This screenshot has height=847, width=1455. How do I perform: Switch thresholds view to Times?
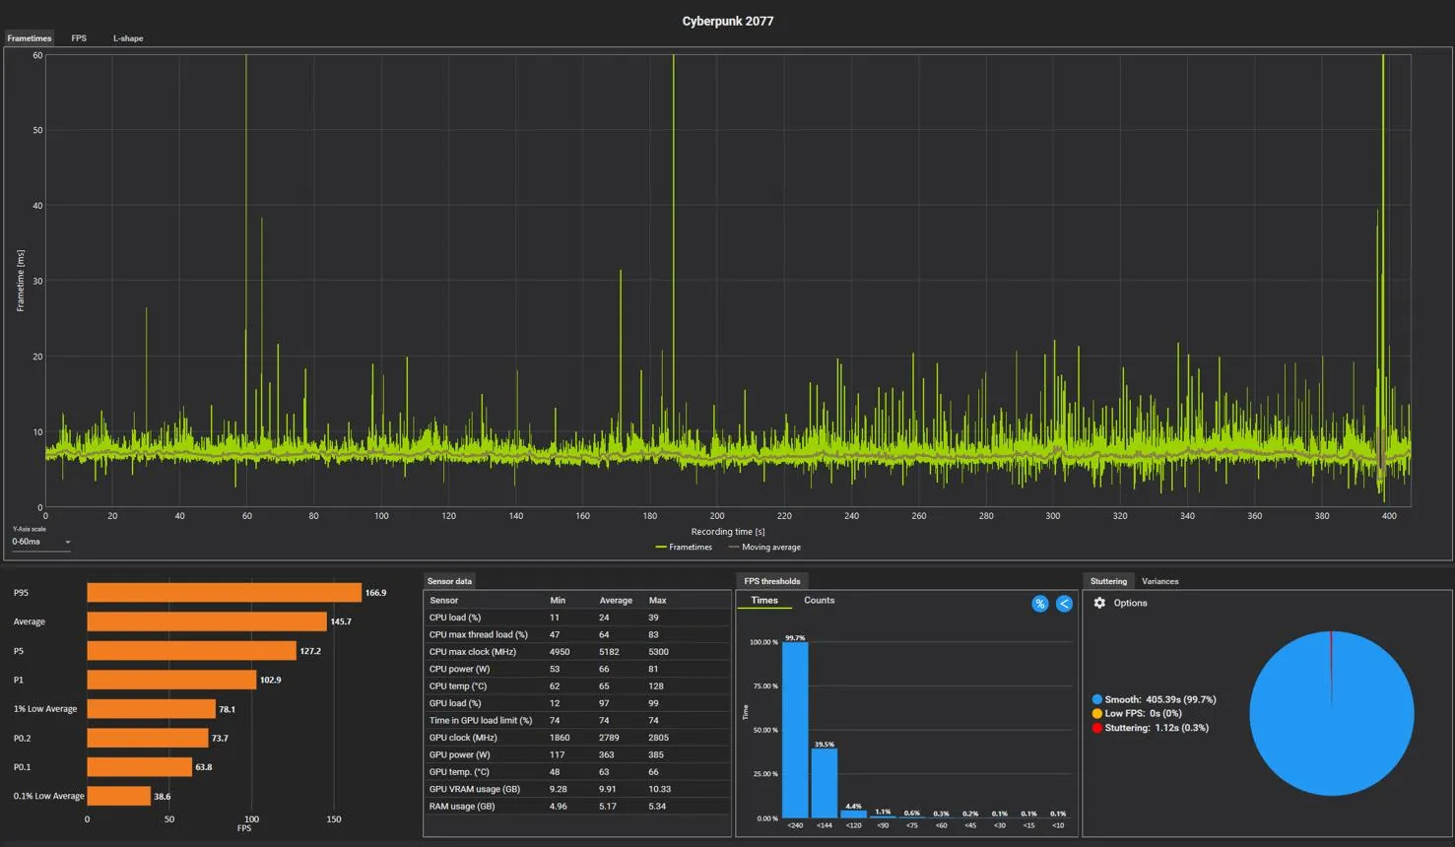(x=764, y=601)
